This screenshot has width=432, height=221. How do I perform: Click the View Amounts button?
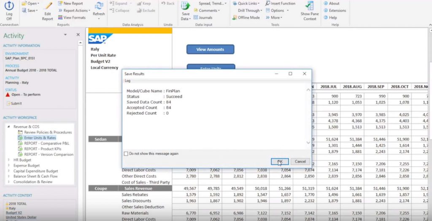(x=210, y=50)
